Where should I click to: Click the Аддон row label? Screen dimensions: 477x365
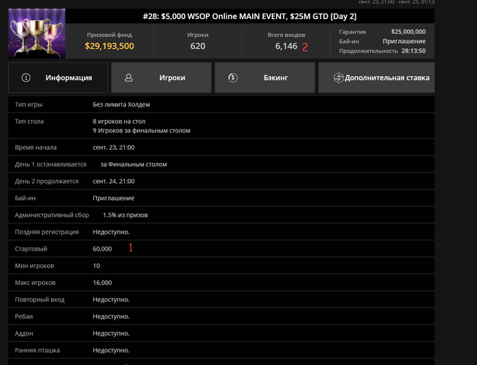[x=24, y=334]
